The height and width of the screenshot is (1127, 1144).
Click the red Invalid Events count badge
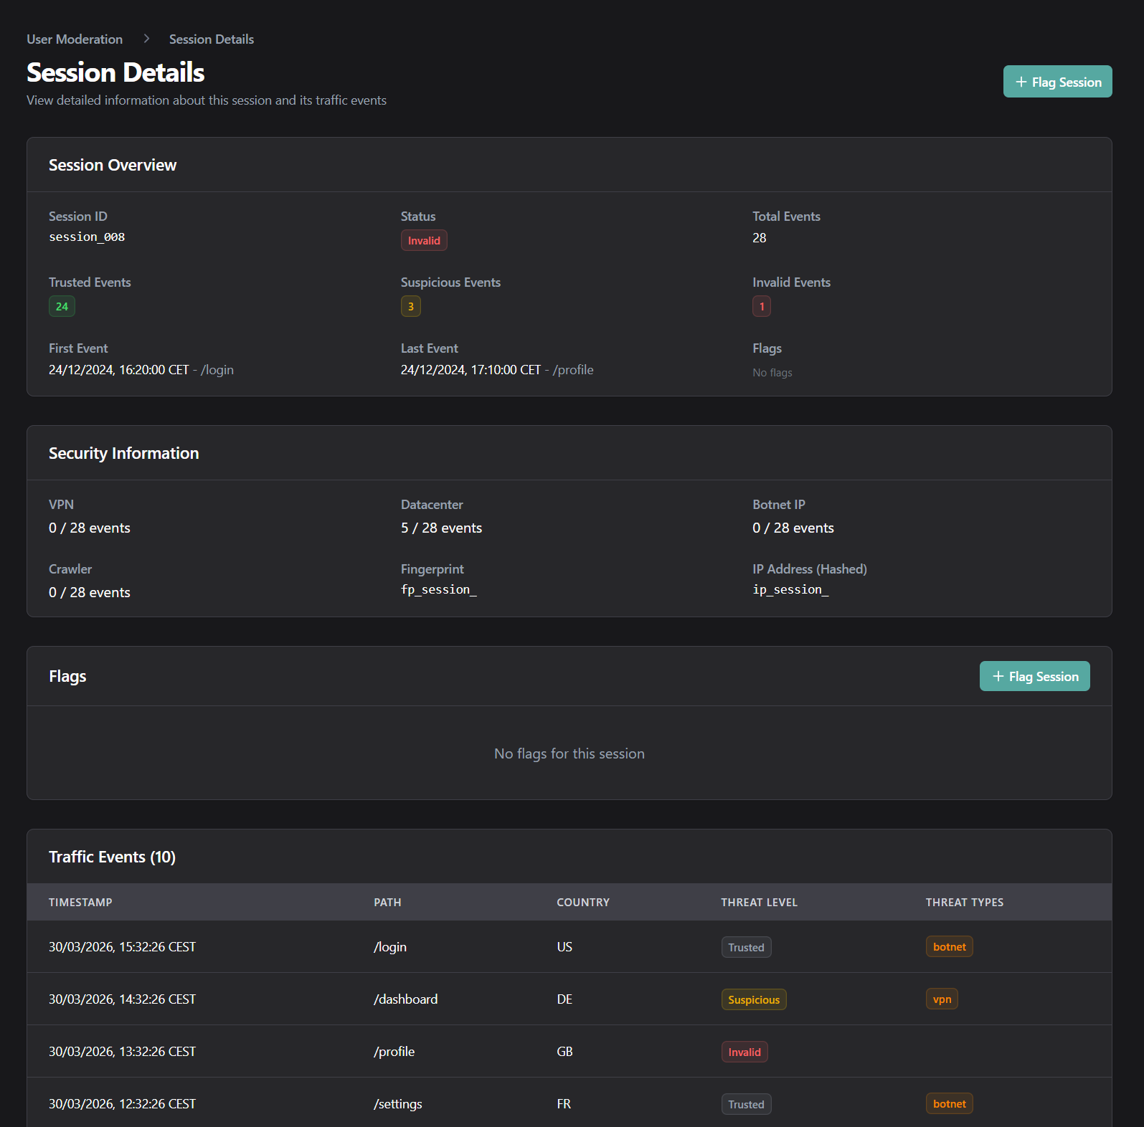click(761, 307)
